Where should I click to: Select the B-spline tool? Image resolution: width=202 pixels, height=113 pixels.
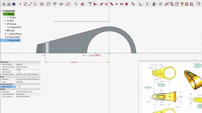68,4
